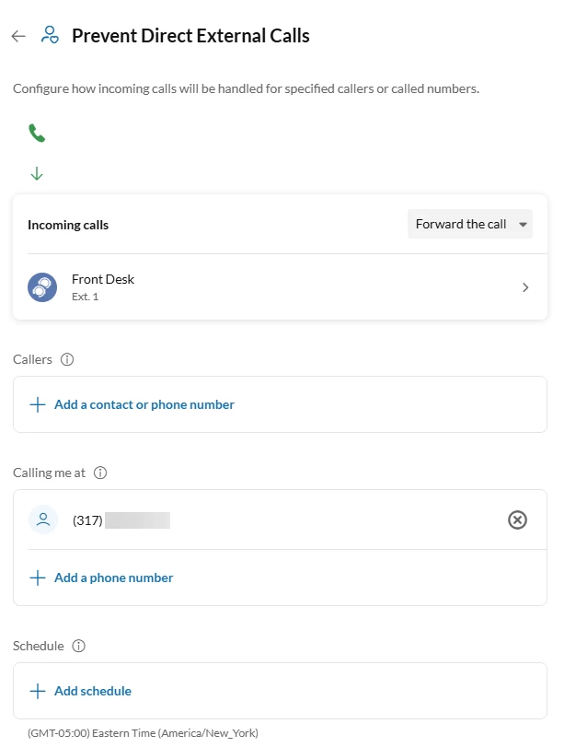
Task: Click Add a contact or phone number
Action: [144, 404]
